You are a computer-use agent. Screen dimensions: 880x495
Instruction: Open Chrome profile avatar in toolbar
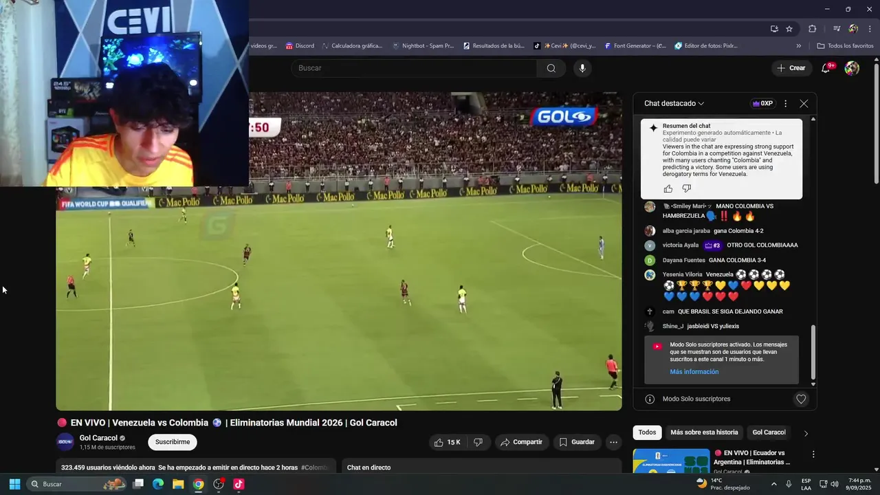coord(853,29)
